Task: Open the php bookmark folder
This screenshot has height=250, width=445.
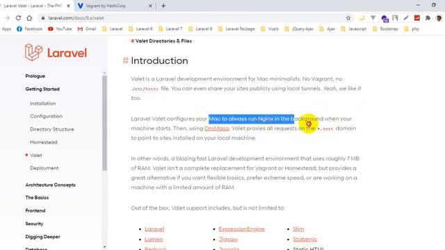Action: point(412,29)
